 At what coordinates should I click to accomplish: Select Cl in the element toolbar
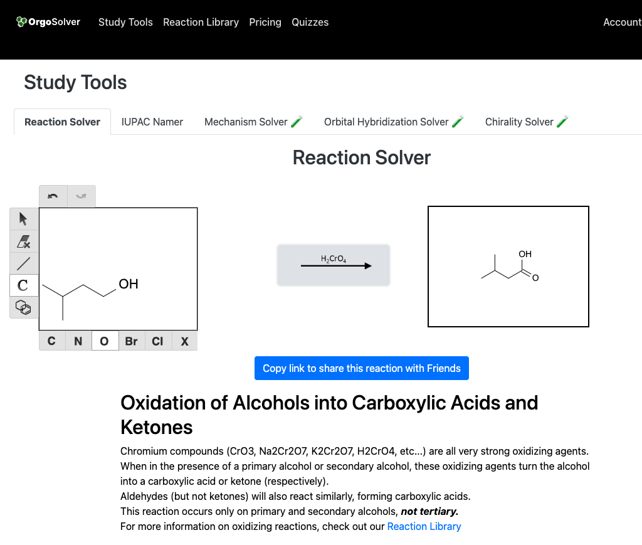pos(157,341)
